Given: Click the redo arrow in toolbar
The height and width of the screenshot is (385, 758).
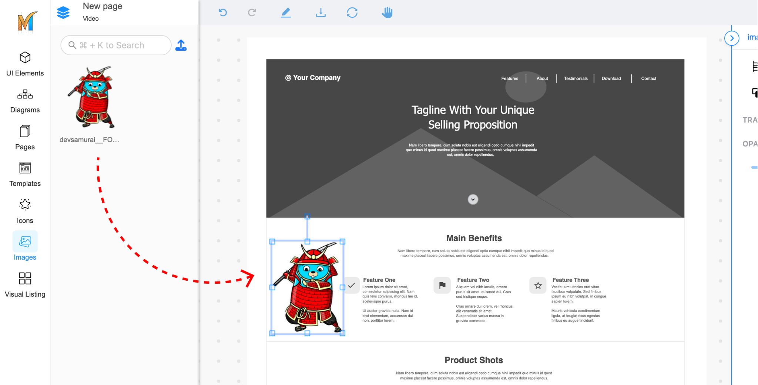Looking at the screenshot, I should [252, 13].
